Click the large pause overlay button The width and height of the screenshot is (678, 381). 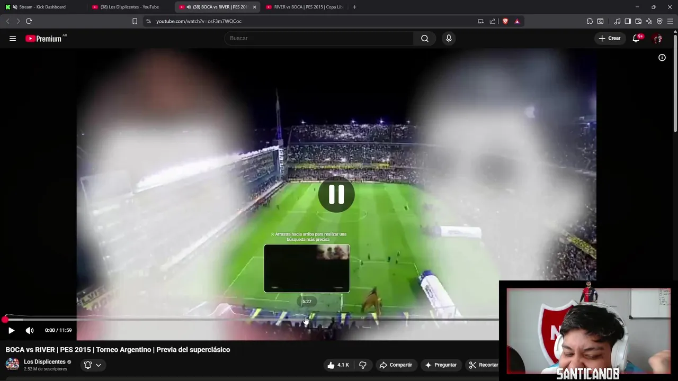[x=336, y=195]
